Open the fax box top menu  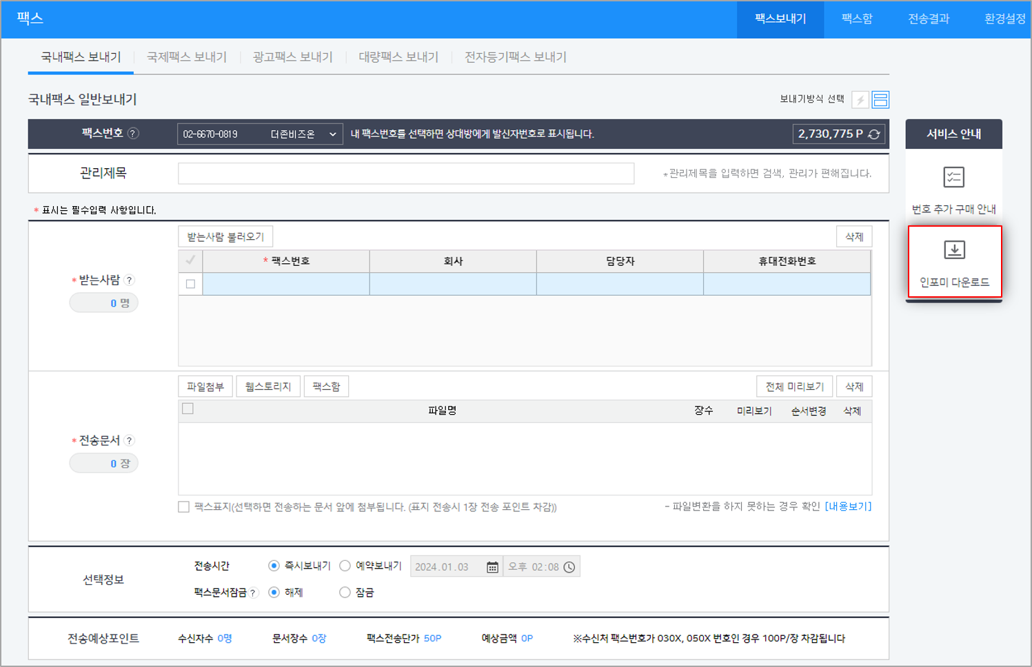click(x=857, y=19)
